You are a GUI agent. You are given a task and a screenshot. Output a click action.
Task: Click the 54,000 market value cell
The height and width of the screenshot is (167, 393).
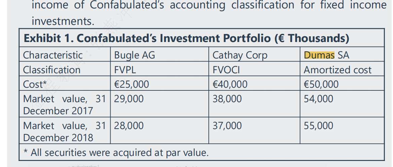click(x=318, y=99)
